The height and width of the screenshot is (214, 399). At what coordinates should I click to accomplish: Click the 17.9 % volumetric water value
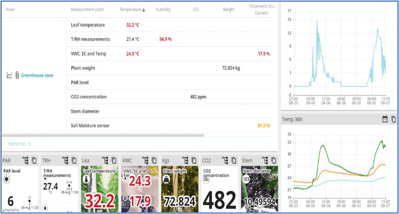(264, 54)
